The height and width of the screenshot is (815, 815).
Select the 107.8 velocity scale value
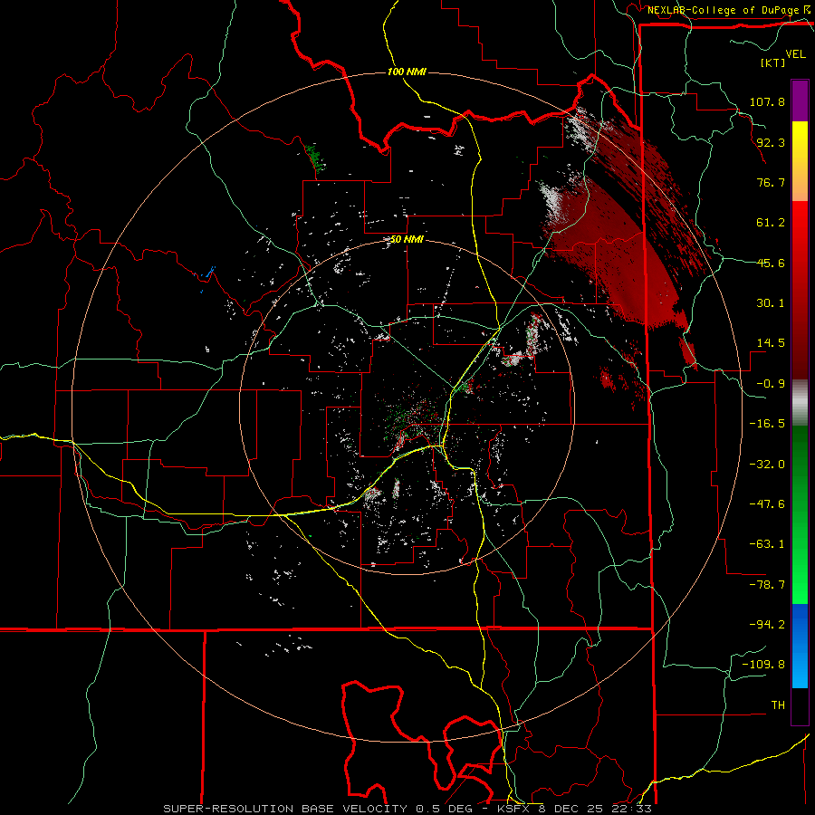click(x=767, y=101)
